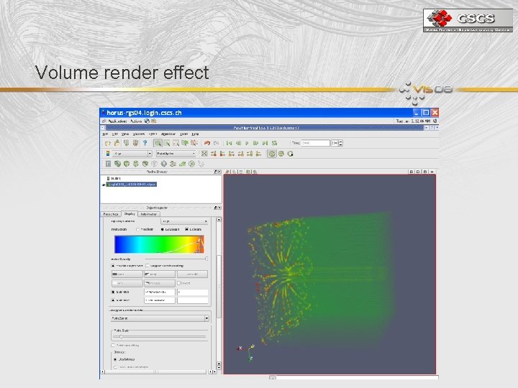Click the color legend visibility icon
This screenshot has height=388, width=518.
pyautogui.click(x=108, y=154)
